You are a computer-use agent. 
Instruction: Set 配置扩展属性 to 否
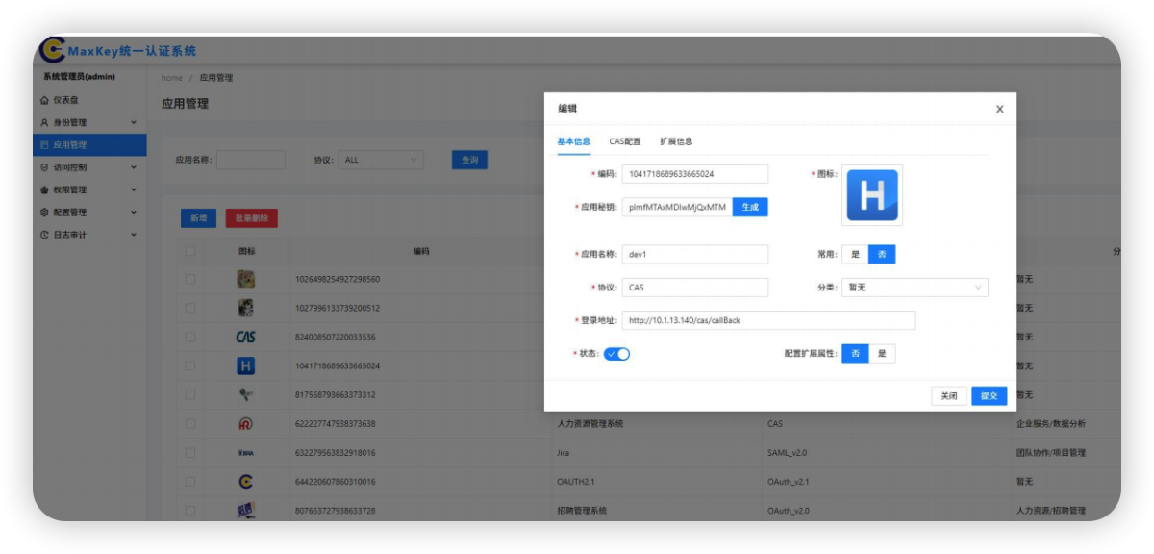pos(855,354)
